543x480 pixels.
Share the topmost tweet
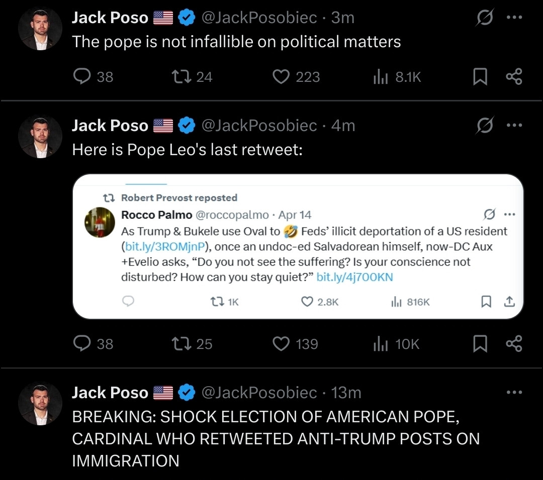tap(514, 76)
